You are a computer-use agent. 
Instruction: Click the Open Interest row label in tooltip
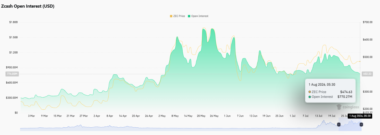[322, 97]
